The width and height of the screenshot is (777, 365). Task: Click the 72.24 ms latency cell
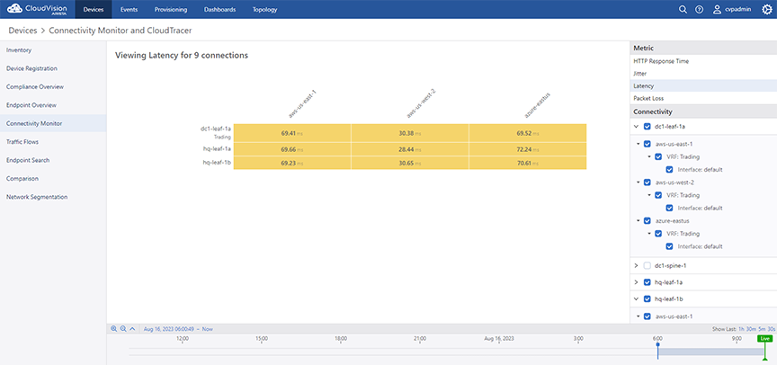pyautogui.click(x=528, y=148)
